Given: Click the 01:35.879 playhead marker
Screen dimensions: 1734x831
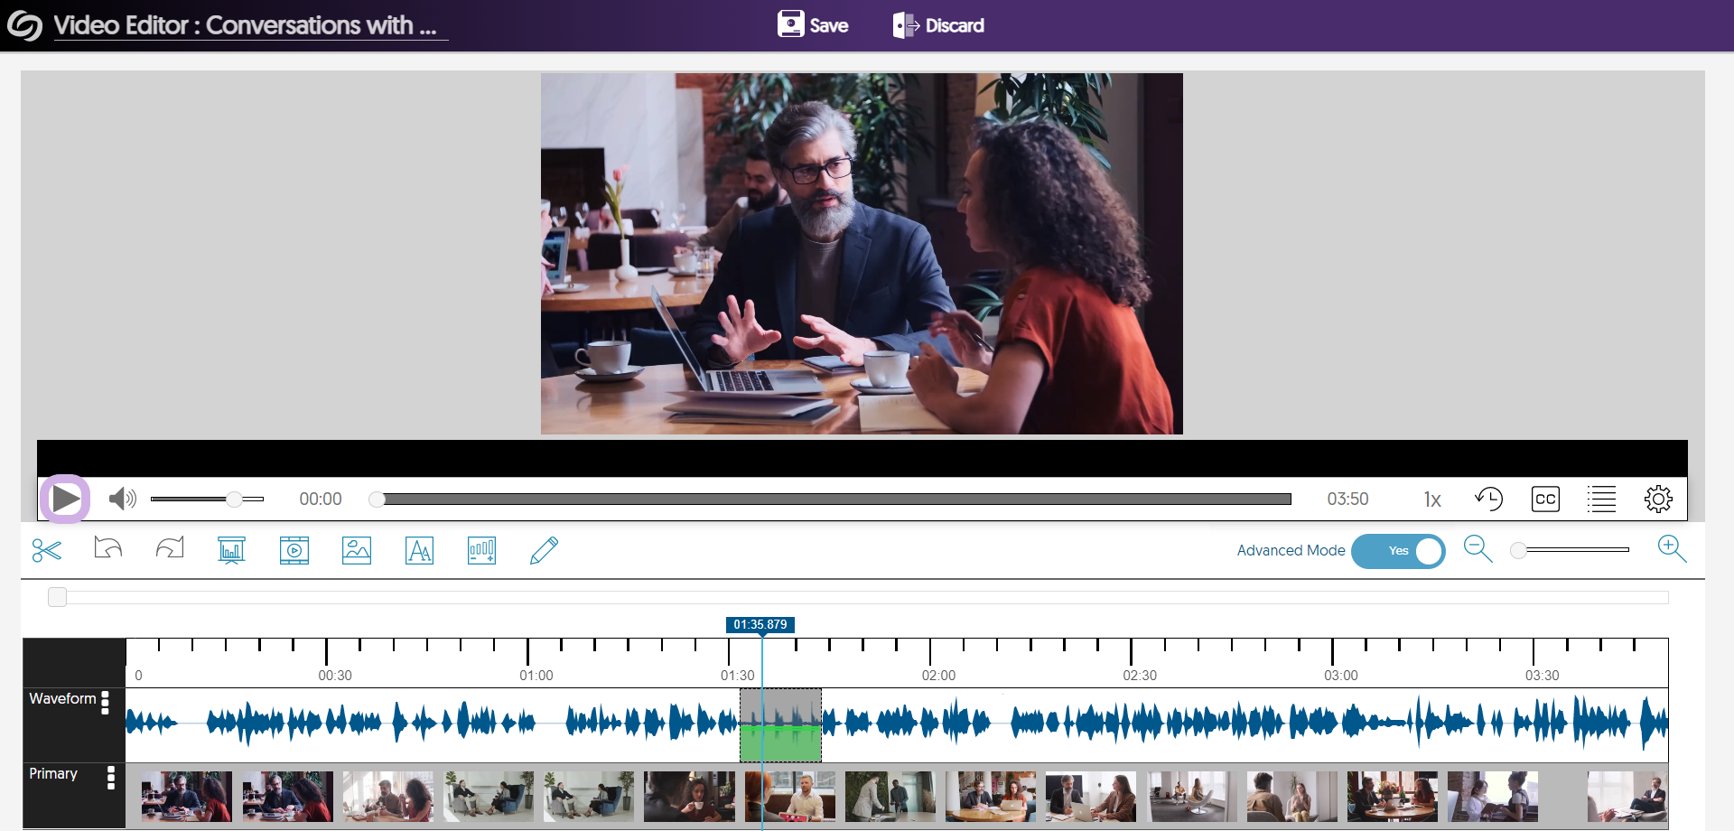Looking at the screenshot, I should [x=760, y=624].
